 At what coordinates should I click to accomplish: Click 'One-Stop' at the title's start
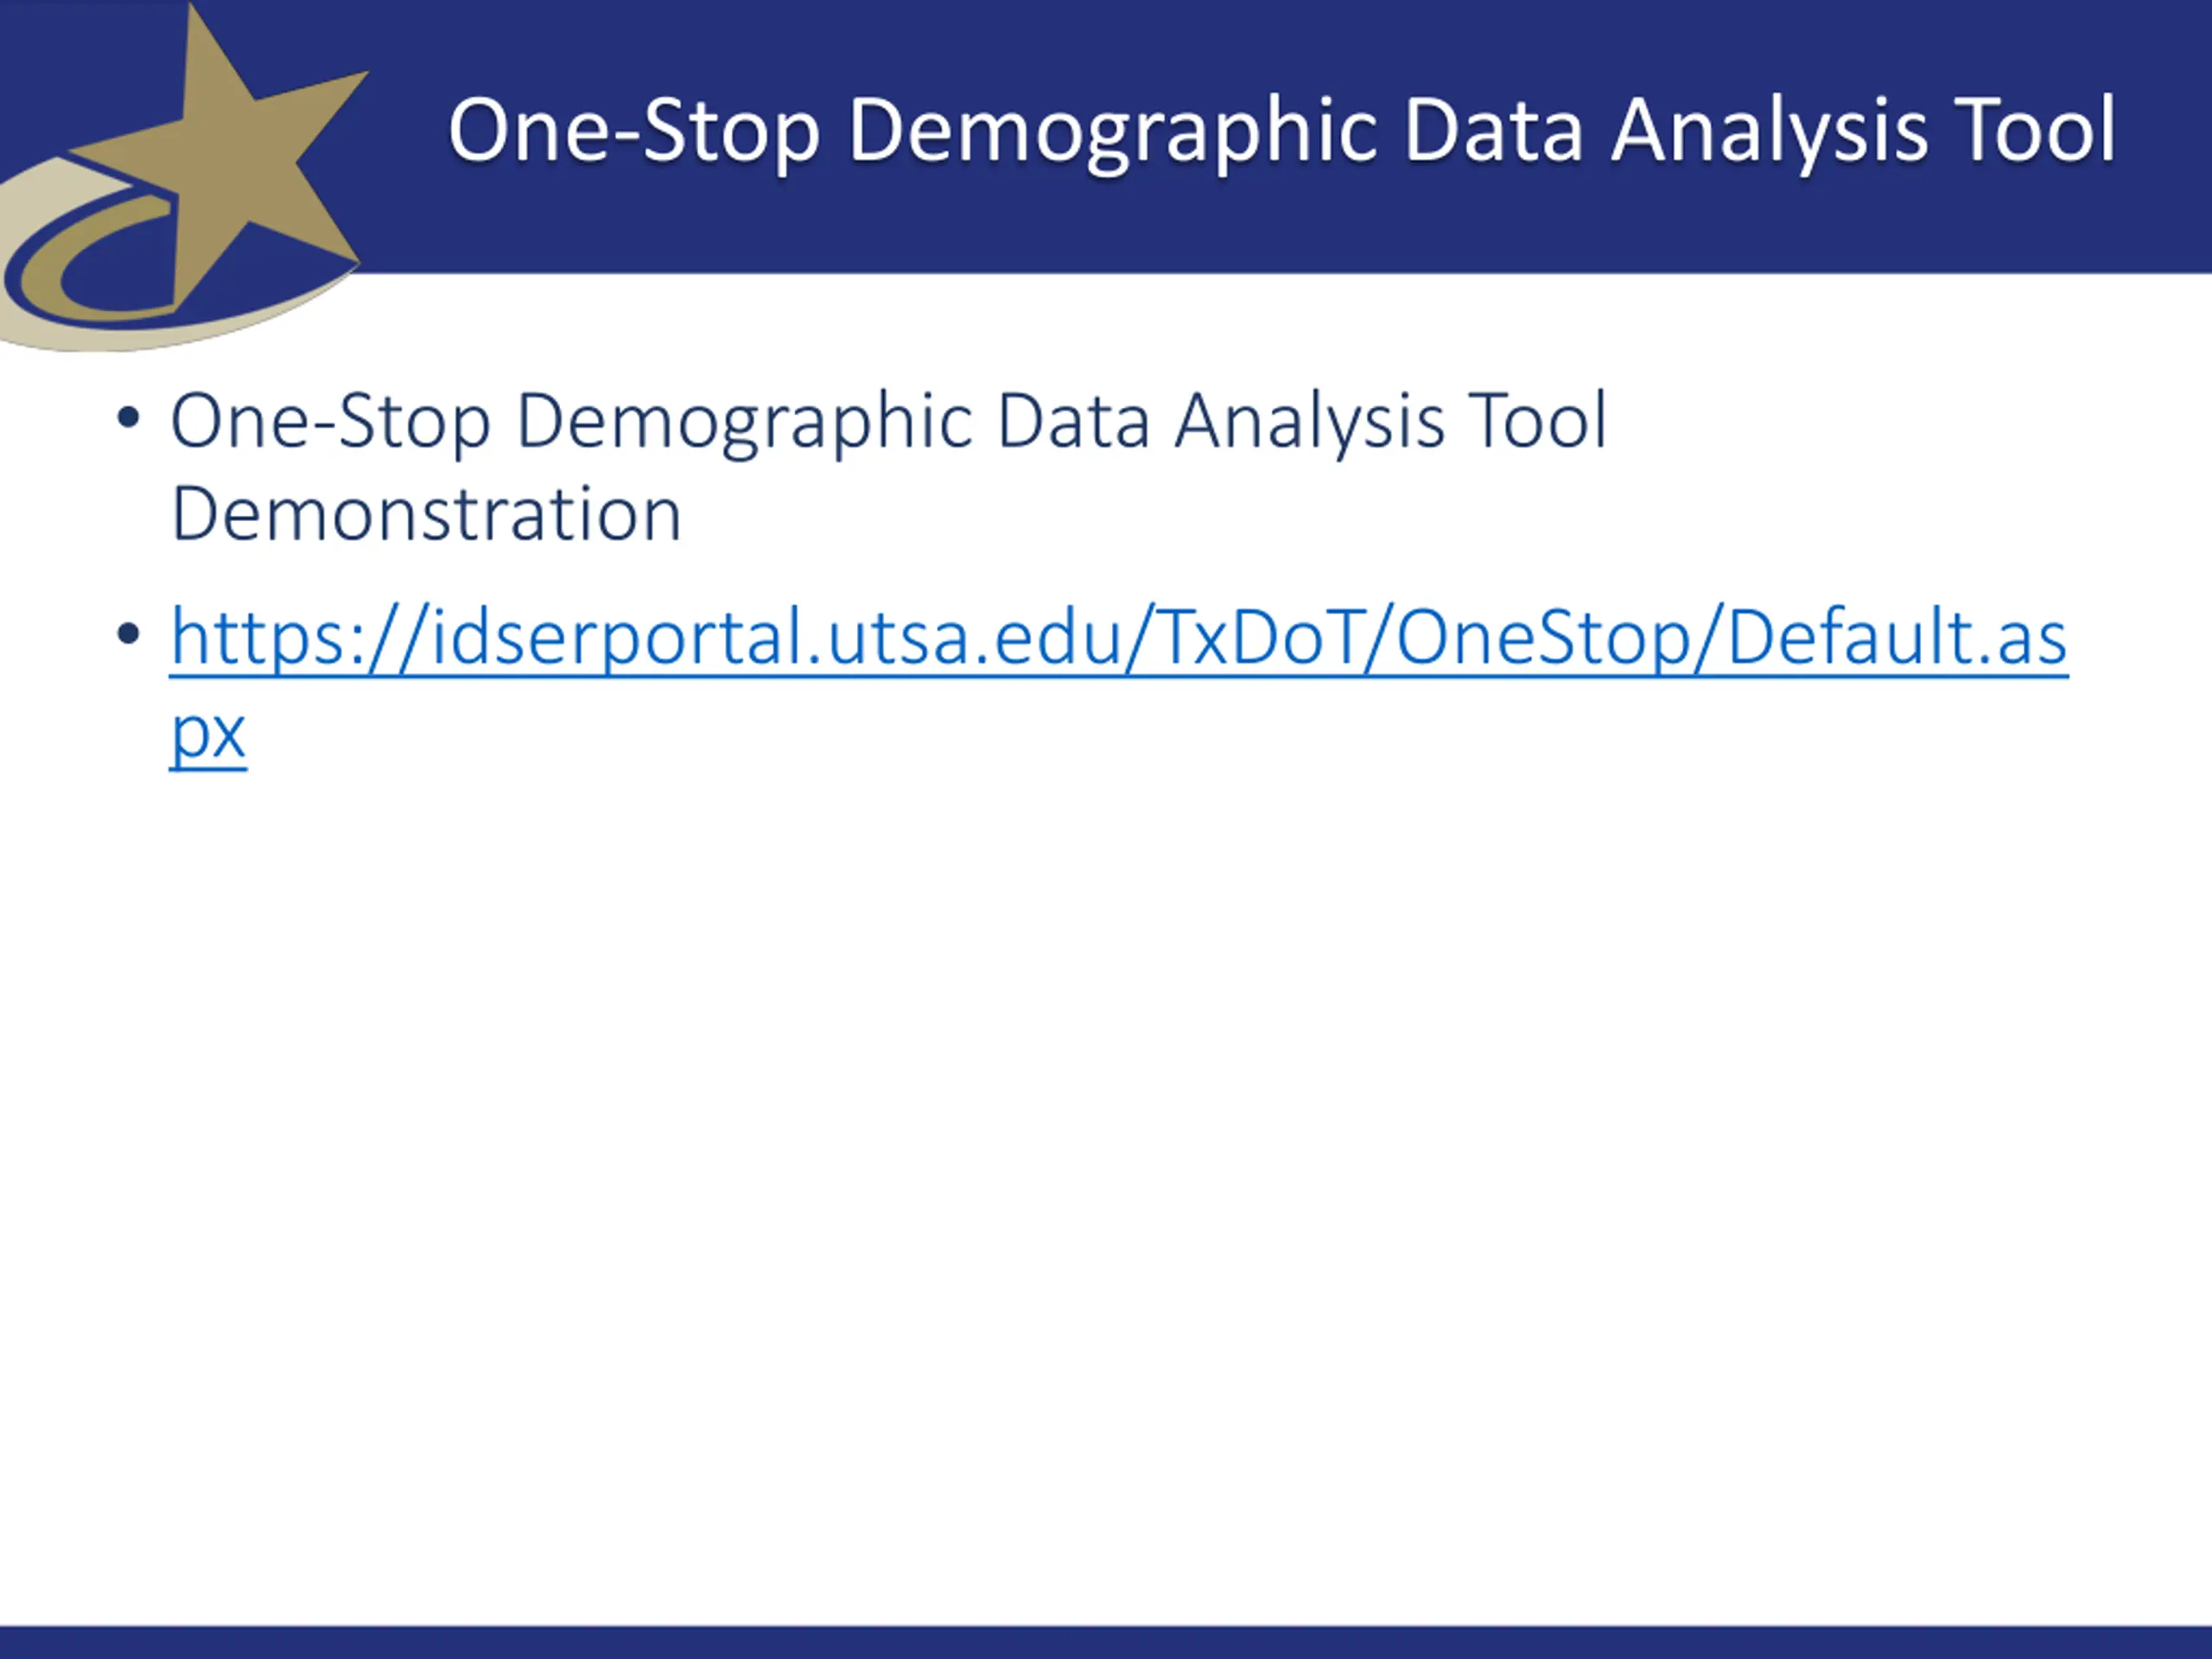(634, 130)
